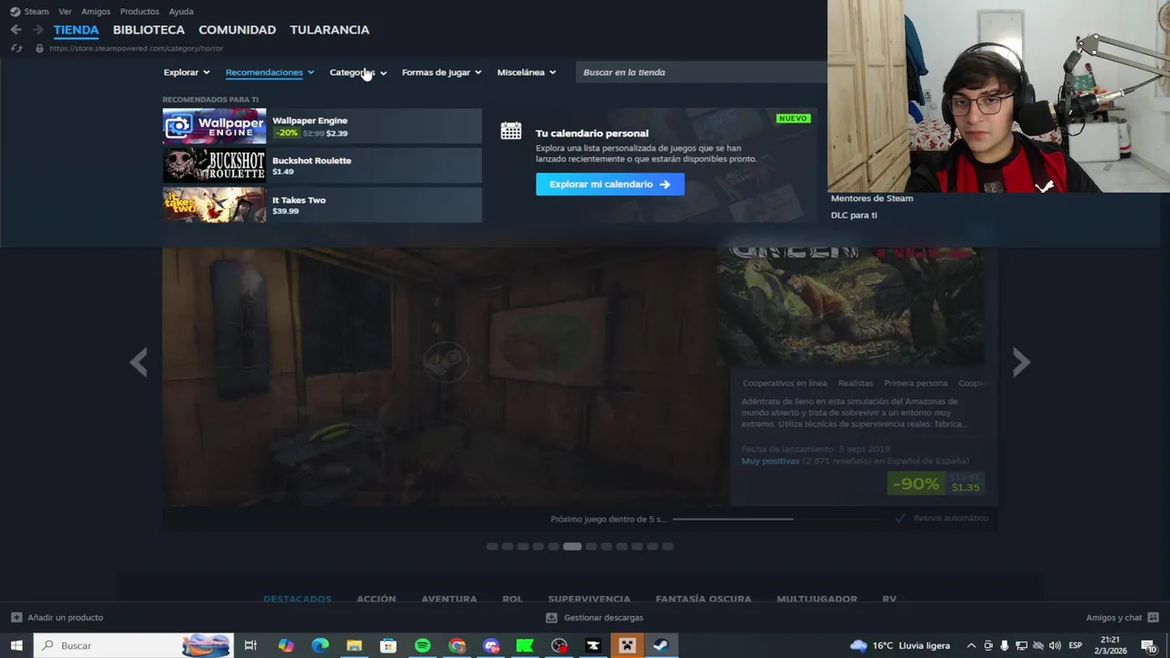Click the featured game's large screenshot
Viewport: 1170px width, 658px height.
(x=445, y=376)
